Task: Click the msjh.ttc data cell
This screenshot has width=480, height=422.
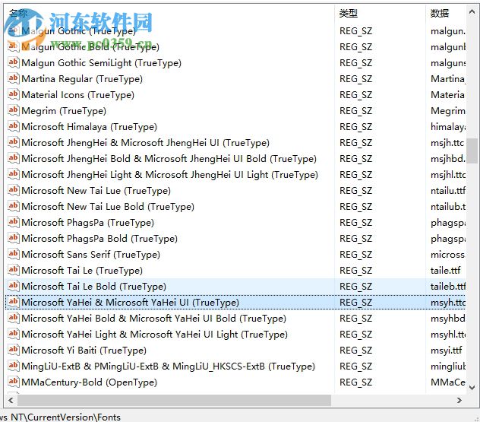Action: [447, 142]
